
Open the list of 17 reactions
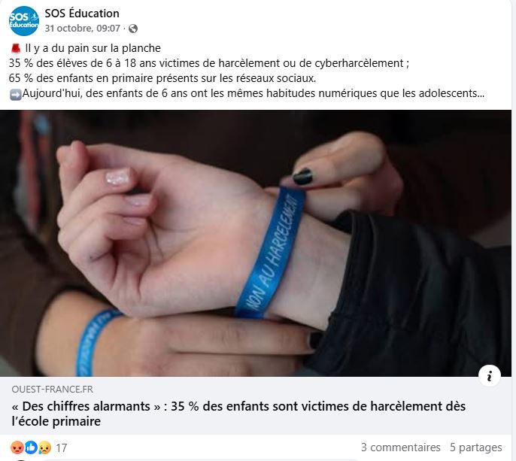[61, 447]
